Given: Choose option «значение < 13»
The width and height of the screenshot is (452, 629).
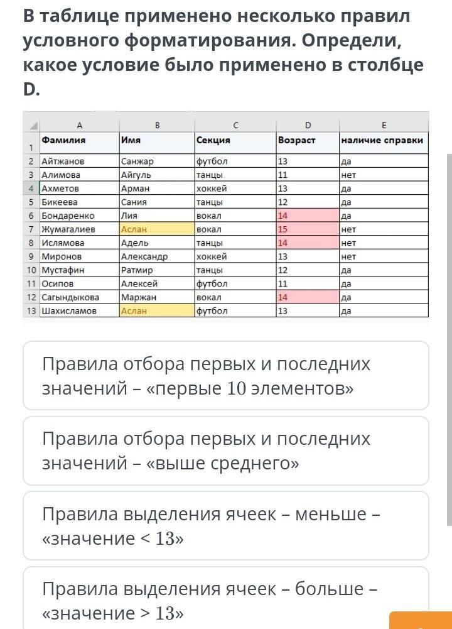Looking at the screenshot, I should [x=226, y=525].
